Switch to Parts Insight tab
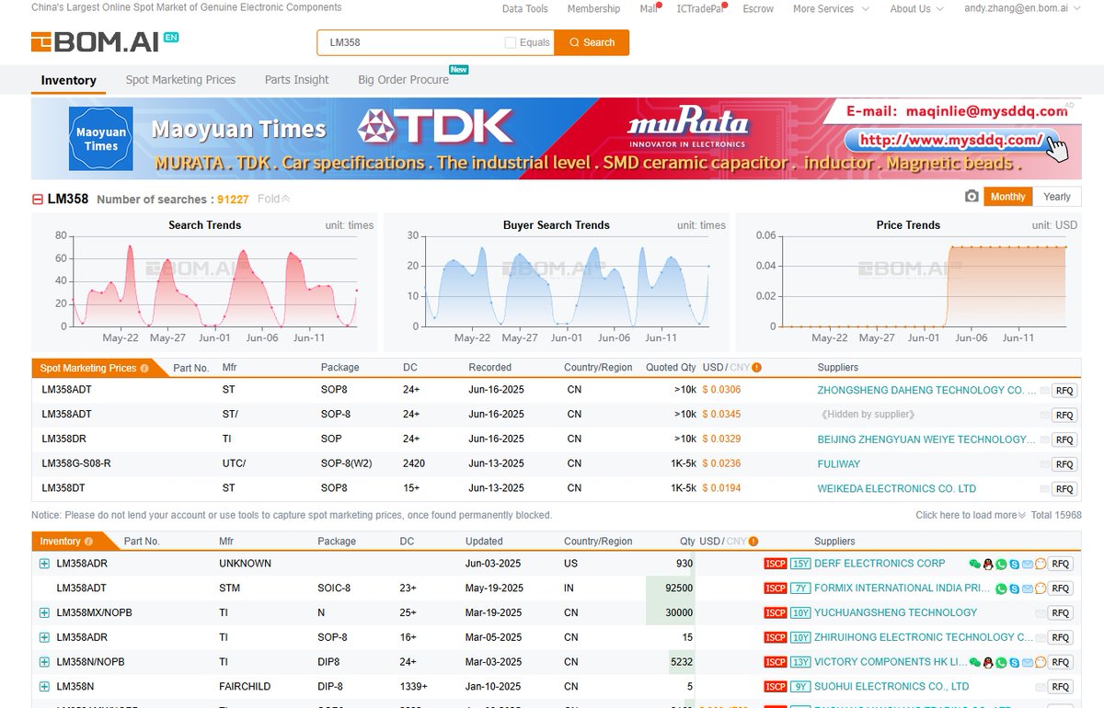This screenshot has height=708, width=1104. 296,80
